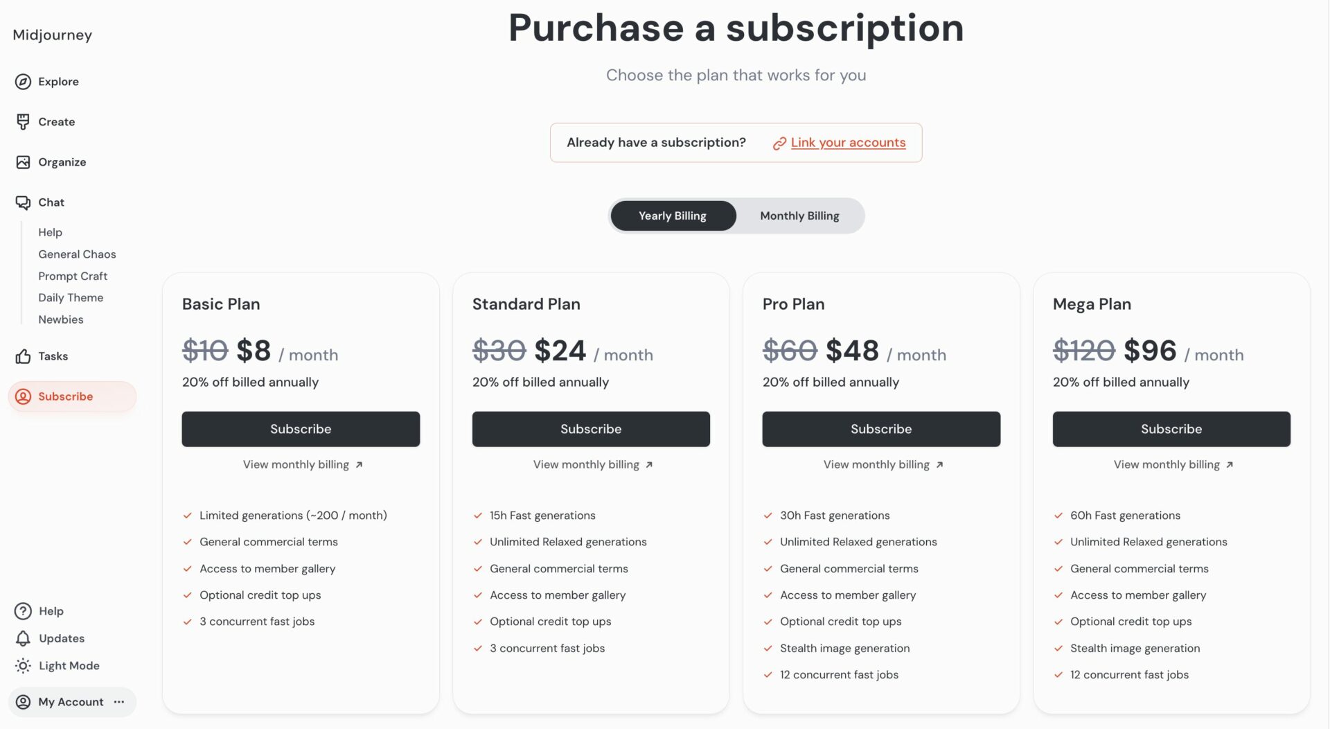Open the Explore compass icon
This screenshot has width=1330, height=729.
click(x=23, y=82)
